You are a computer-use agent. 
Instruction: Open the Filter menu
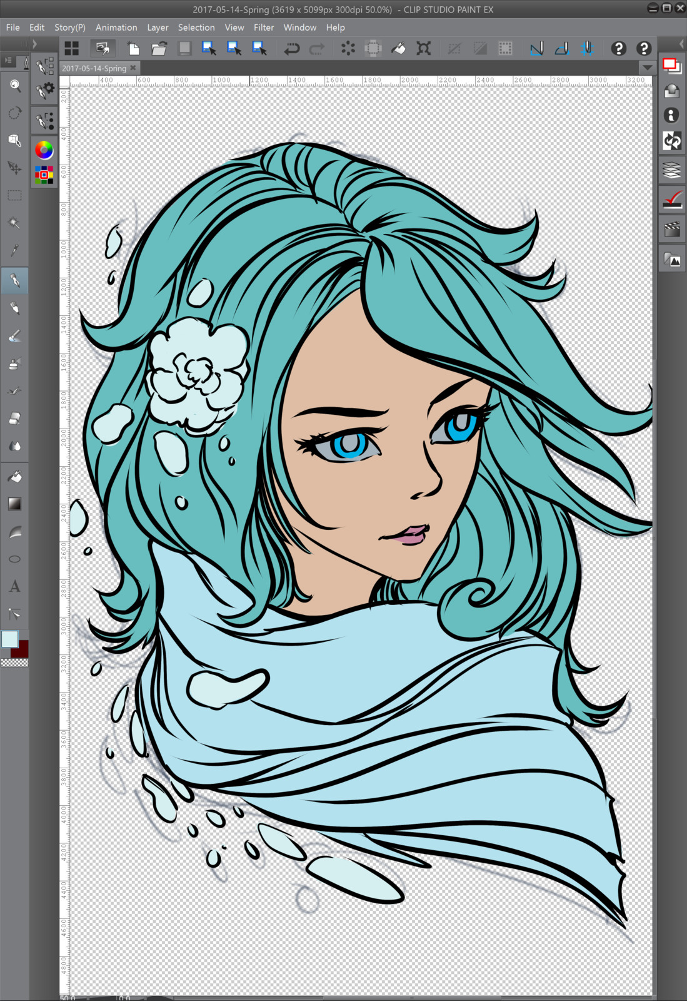(264, 28)
